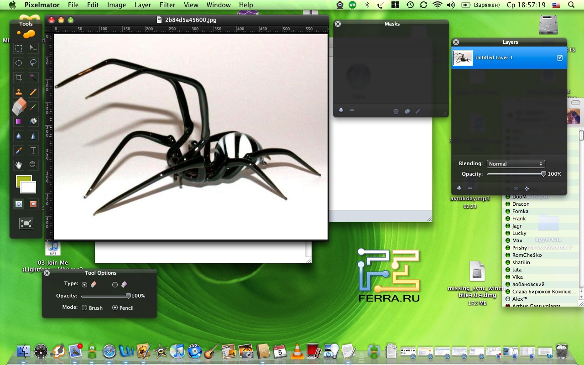The image size is (584, 365).
Task: Open the Blending mode dropdown
Action: 516,164
